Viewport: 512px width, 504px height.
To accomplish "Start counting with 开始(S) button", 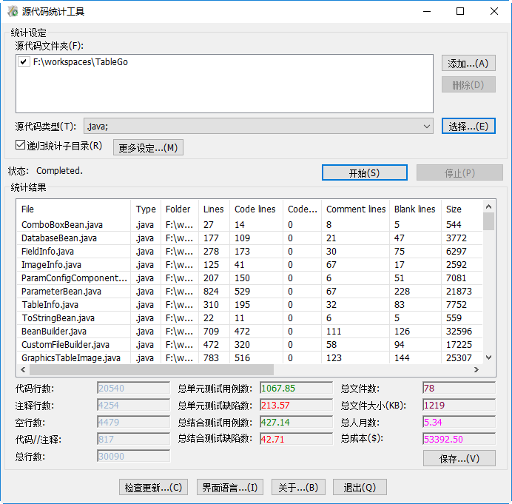I will coord(365,172).
